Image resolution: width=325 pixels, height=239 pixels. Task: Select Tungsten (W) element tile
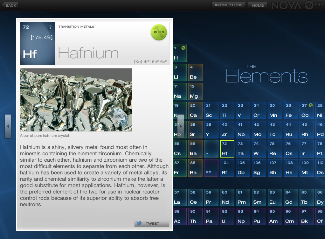(259, 149)
